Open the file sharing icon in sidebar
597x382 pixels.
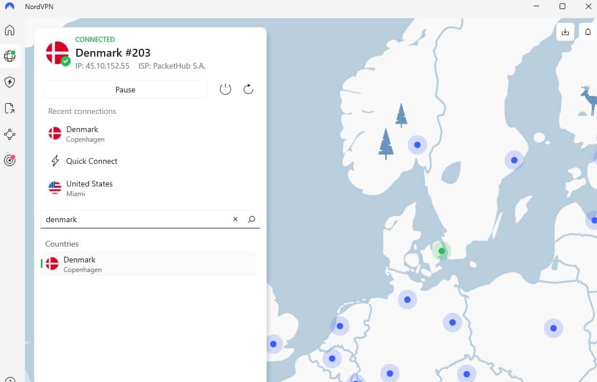(10, 108)
